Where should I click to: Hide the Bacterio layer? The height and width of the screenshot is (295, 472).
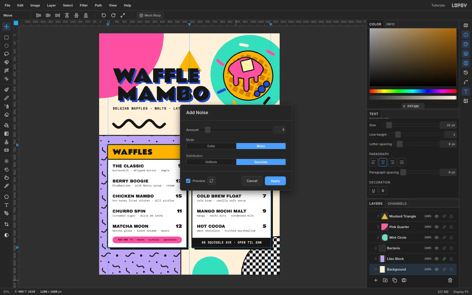(x=437, y=248)
